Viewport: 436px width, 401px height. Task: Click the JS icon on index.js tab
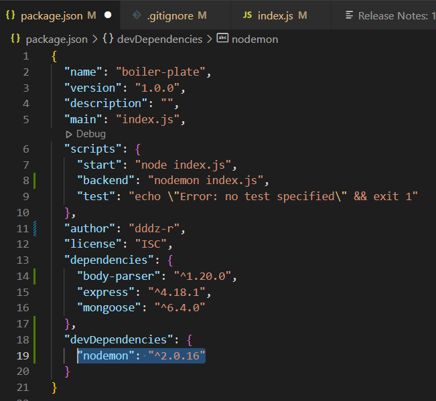click(247, 15)
